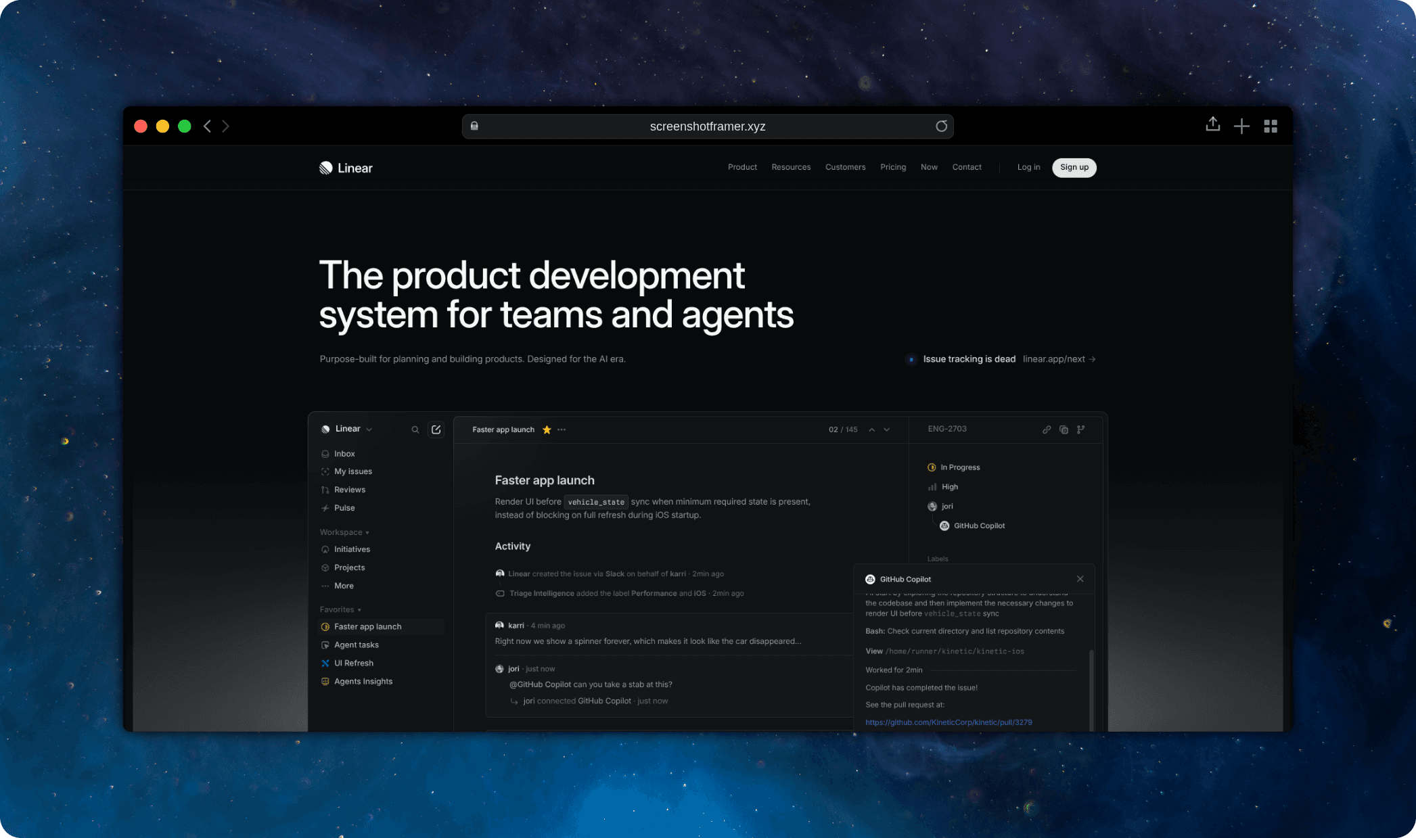The height and width of the screenshot is (838, 1416).
Task: Click the Labels heading in properties
Action: point(938,559)
